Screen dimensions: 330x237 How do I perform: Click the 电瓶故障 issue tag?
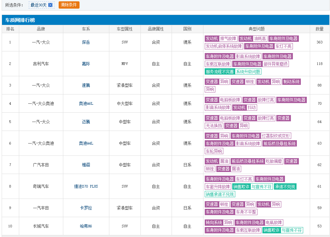(x=274, y=222)
